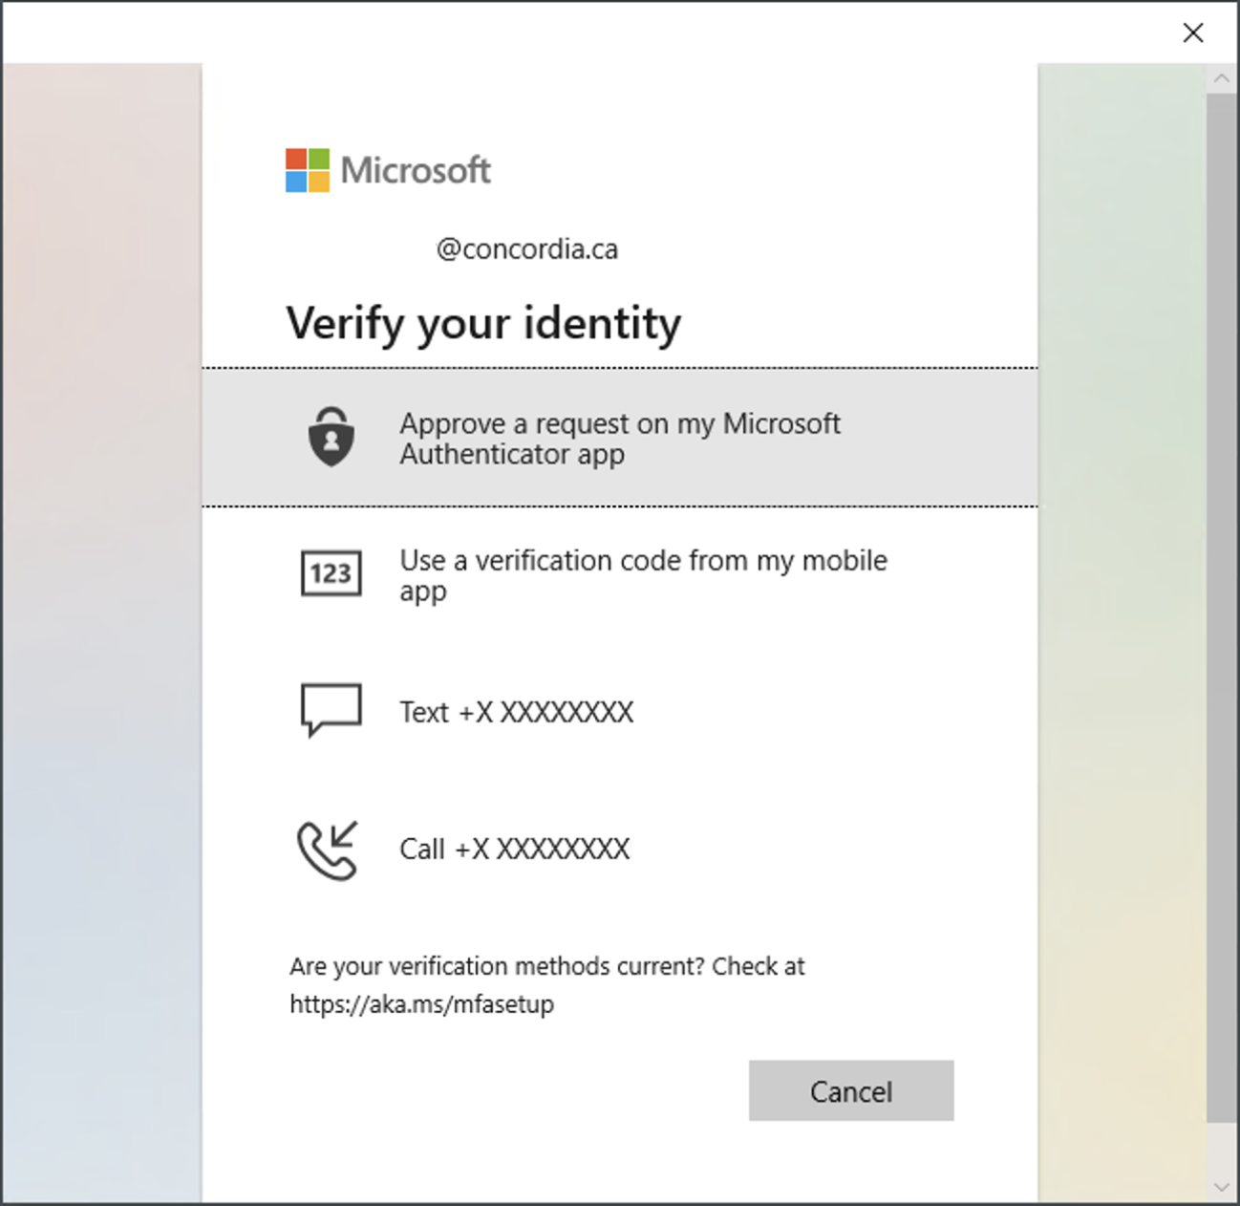Click the text message speech bubble icon
The image size is (1240, 1206).
pyautogui.click(x=331, y=710)
